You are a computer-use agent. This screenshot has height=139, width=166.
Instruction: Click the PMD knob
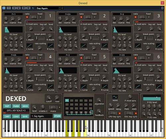pos(126,105)
